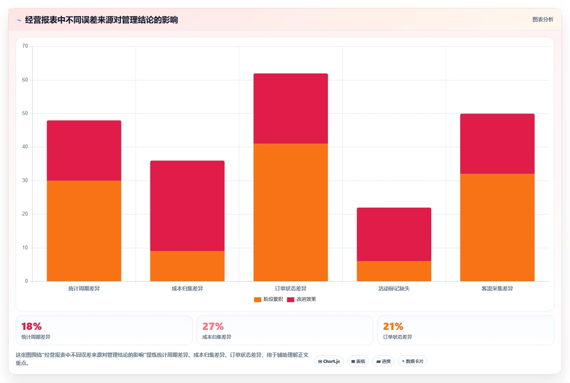Click the y-axis value 50

coord(25,113)
